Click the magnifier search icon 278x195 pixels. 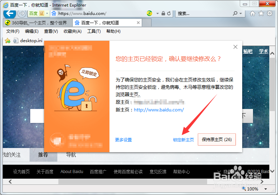[x=235, y=13]
